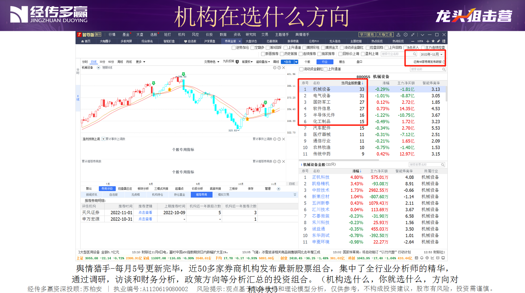Click the +自选 button

(287, 62)
